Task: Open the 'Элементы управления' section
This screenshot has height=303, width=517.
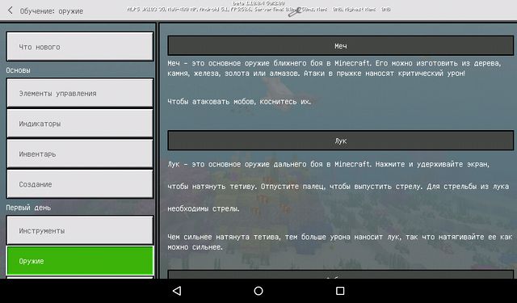Action: click(80, 93)
